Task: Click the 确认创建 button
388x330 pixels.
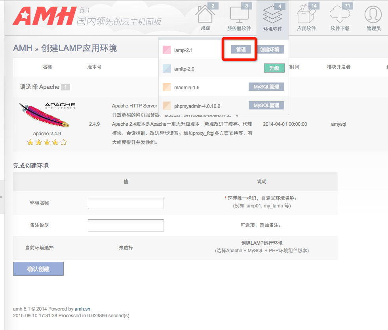Action: 38,269
